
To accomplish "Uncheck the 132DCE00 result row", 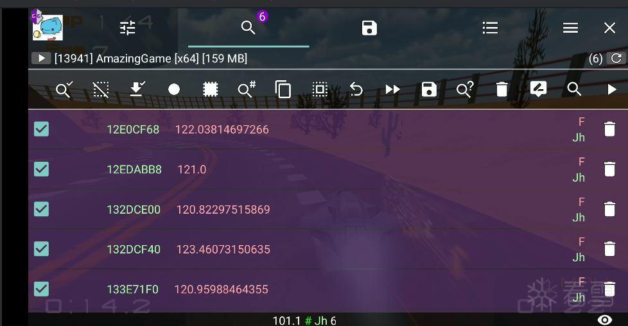I will click(x=41, y=209).
